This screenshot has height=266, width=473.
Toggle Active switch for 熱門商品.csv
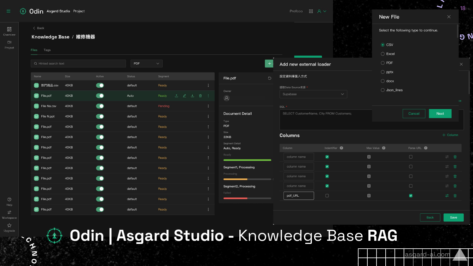(x=100, y=85)
